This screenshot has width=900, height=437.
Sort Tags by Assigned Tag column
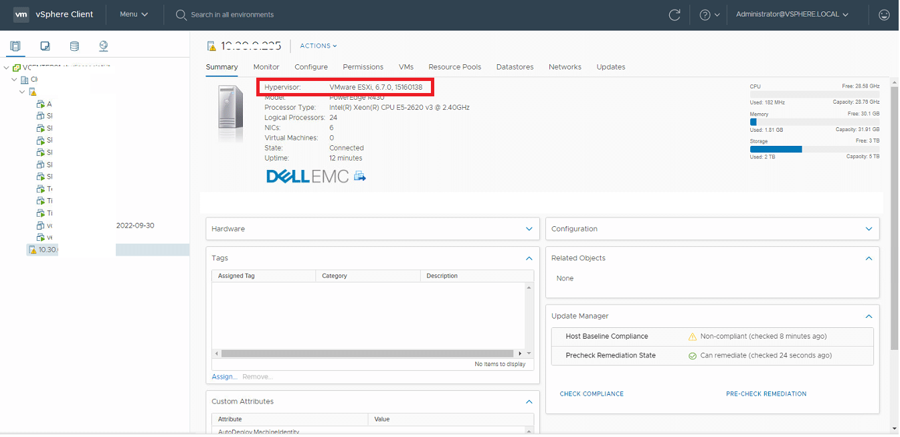(x=264, y=276)
